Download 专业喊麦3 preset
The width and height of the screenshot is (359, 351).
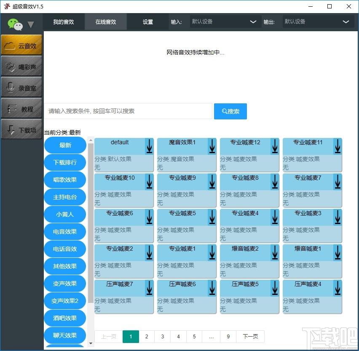(x=338, y=217)
